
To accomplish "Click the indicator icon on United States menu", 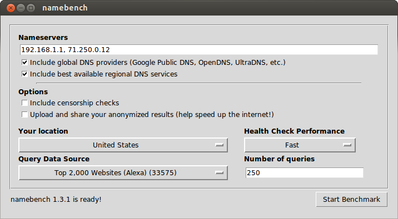I will 219,145.
